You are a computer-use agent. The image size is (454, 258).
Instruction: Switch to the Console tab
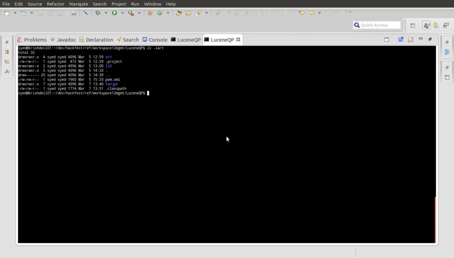click(155, 39)
